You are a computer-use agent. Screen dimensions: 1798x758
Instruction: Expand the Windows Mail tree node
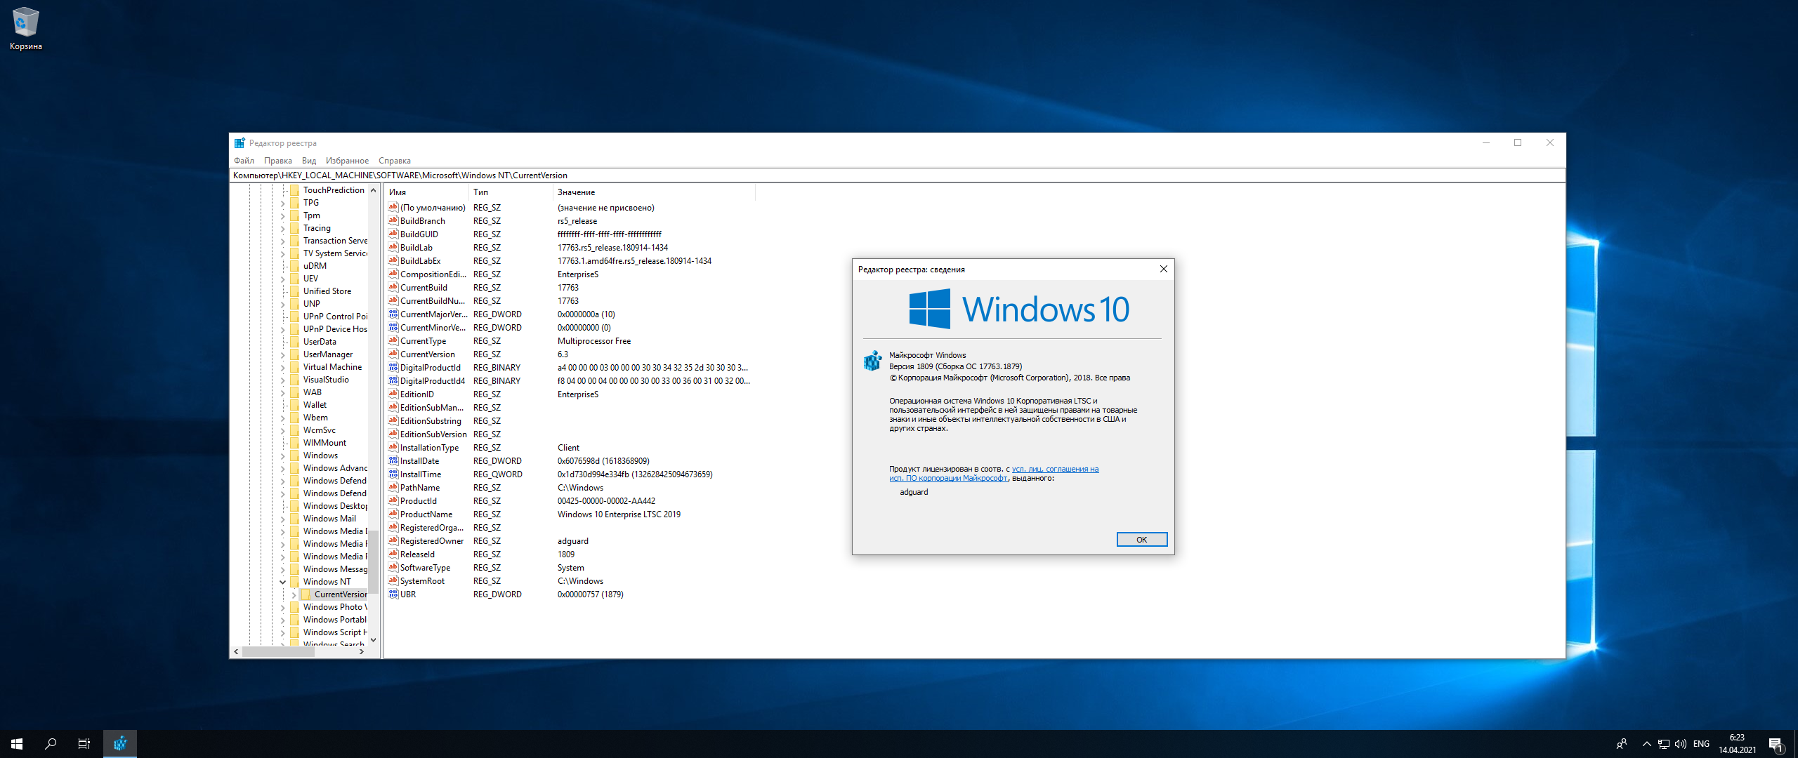pos(283,519)
